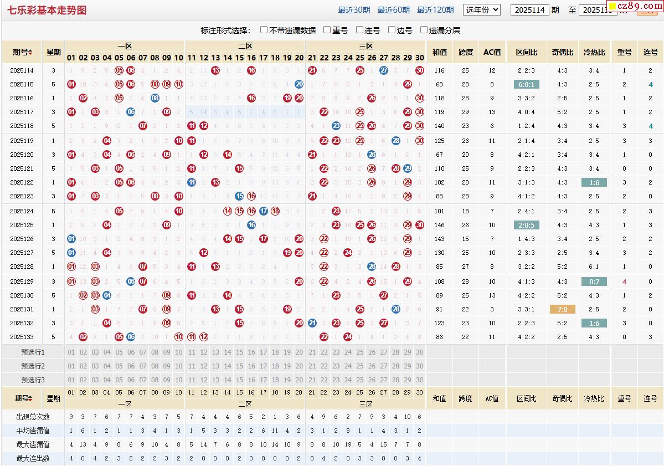Toggle the 遗漏分层 checkbox

click(424, 30)
